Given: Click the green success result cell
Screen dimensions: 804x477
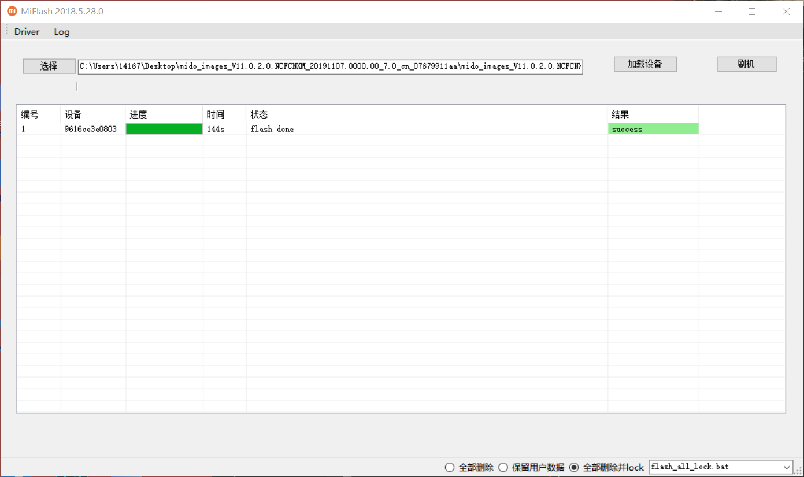Looking at the screenshot, I should [x=653, y=129].
